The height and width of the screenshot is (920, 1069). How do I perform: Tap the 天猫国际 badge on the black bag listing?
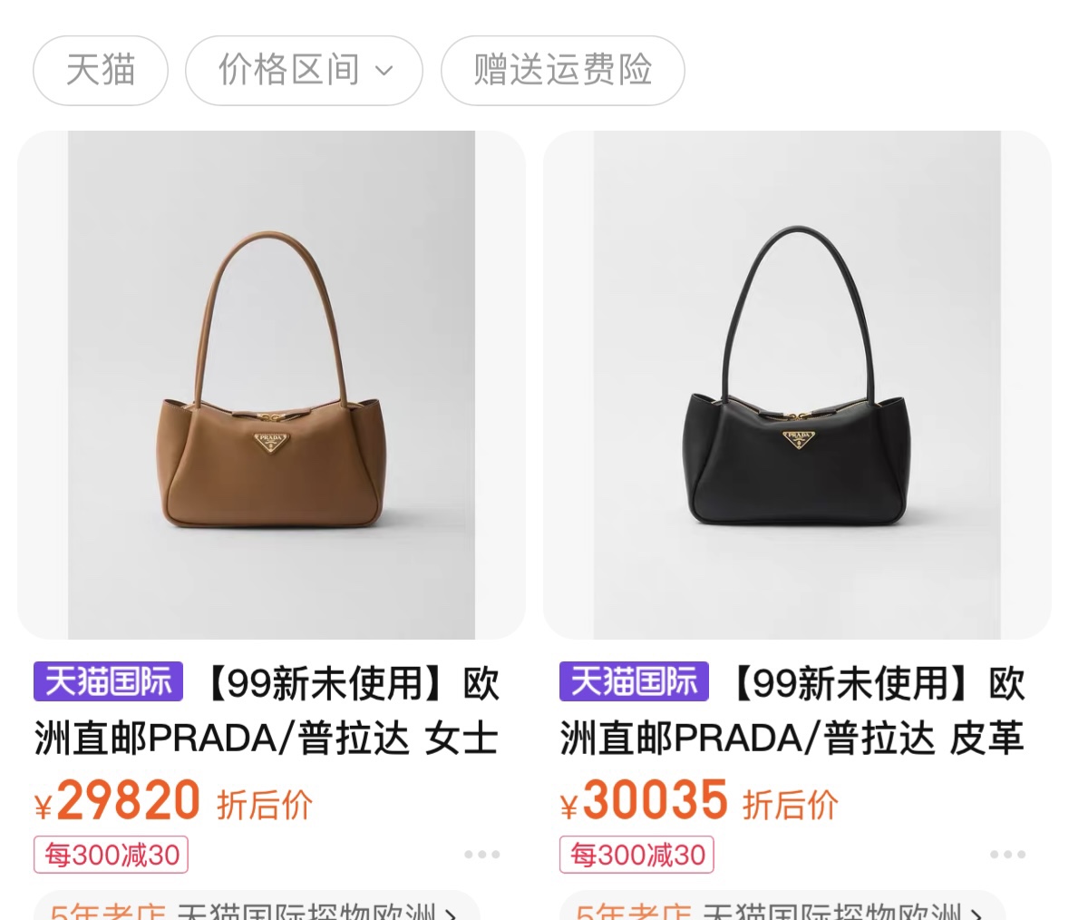pos(634,681)
